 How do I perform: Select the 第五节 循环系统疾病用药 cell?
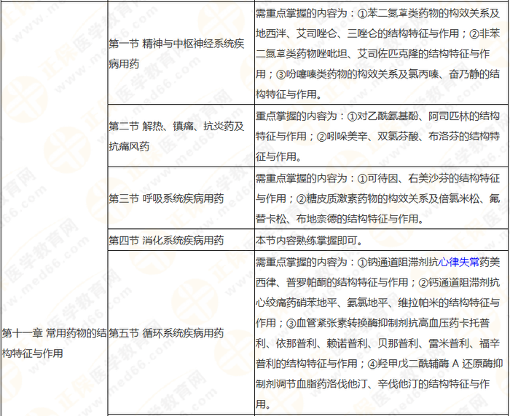click(165, 333)
